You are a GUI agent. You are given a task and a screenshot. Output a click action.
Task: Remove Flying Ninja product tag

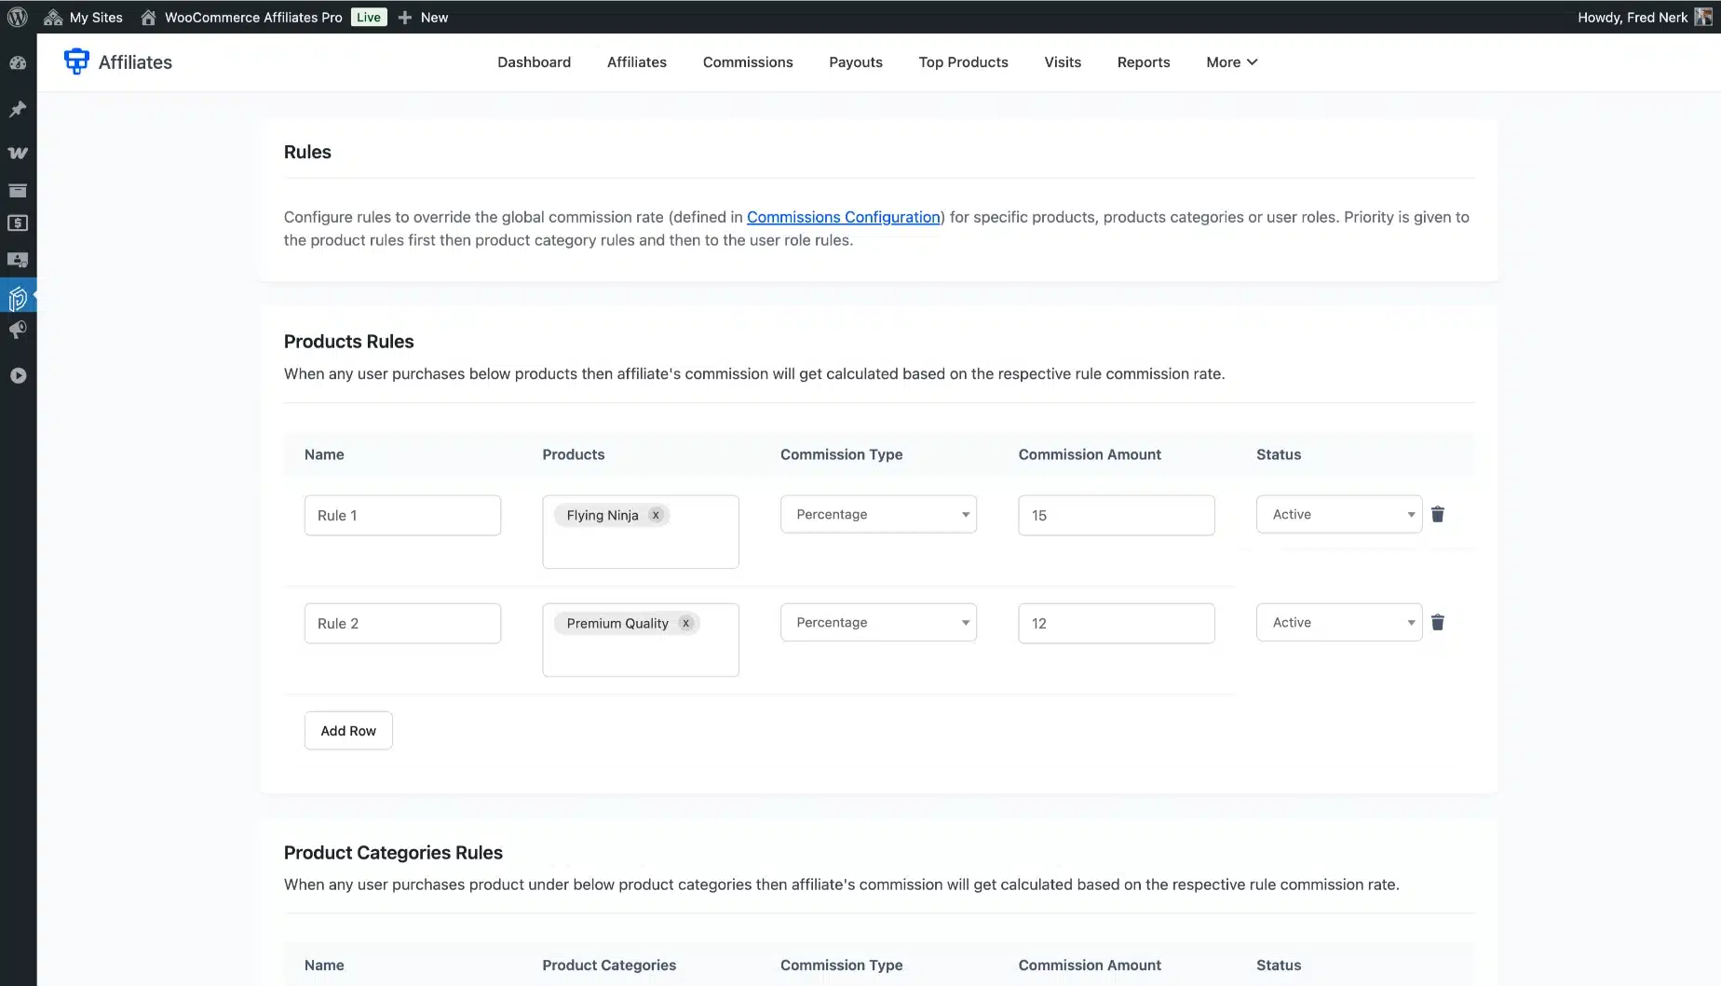click(656, 515)
